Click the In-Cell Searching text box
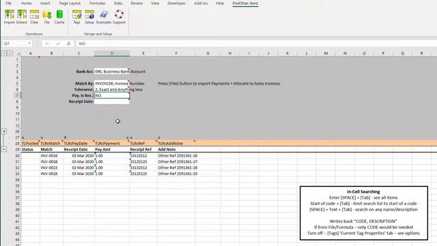 [364, 213]
